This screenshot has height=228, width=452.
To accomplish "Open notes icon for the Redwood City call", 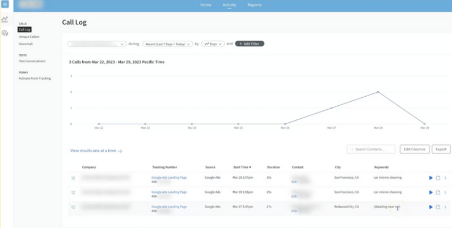I will [438, 207].
